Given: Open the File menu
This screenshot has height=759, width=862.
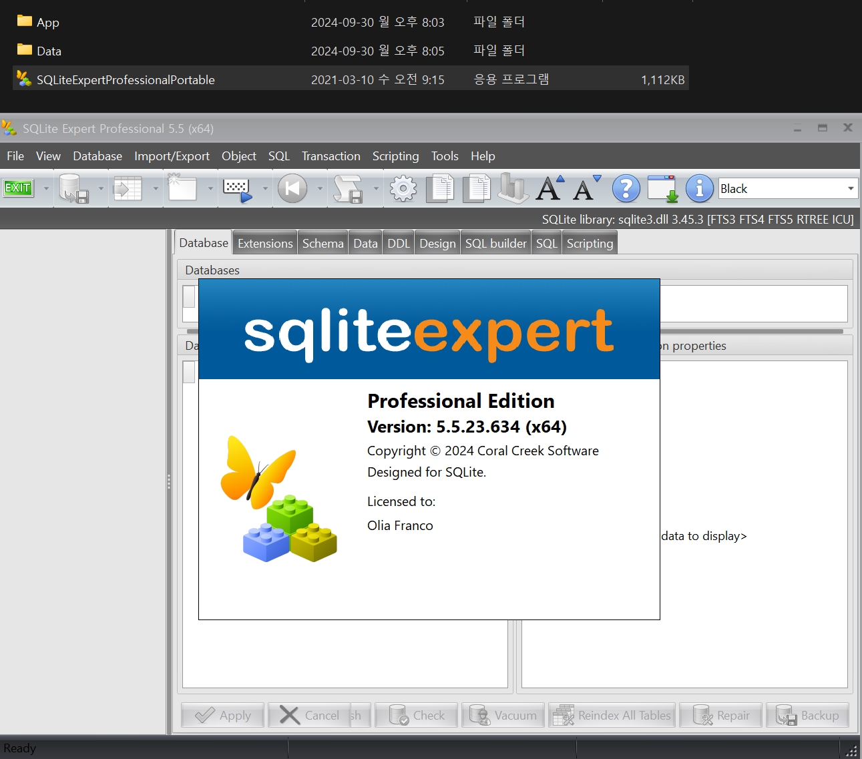Looking at the screenshot, I should click(x=15, y=156).
